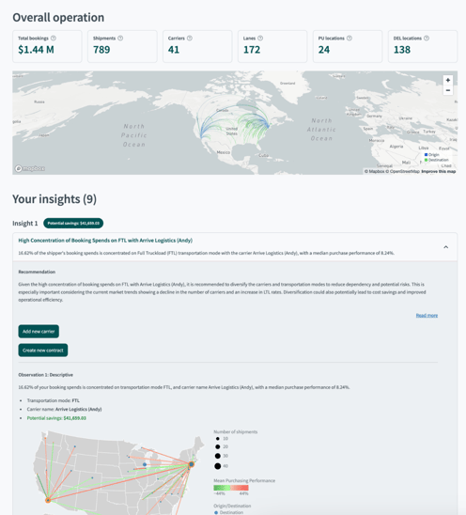Click the large orange northeast origin node
This screenshot has height=515, width=466.
coord(192,464)
